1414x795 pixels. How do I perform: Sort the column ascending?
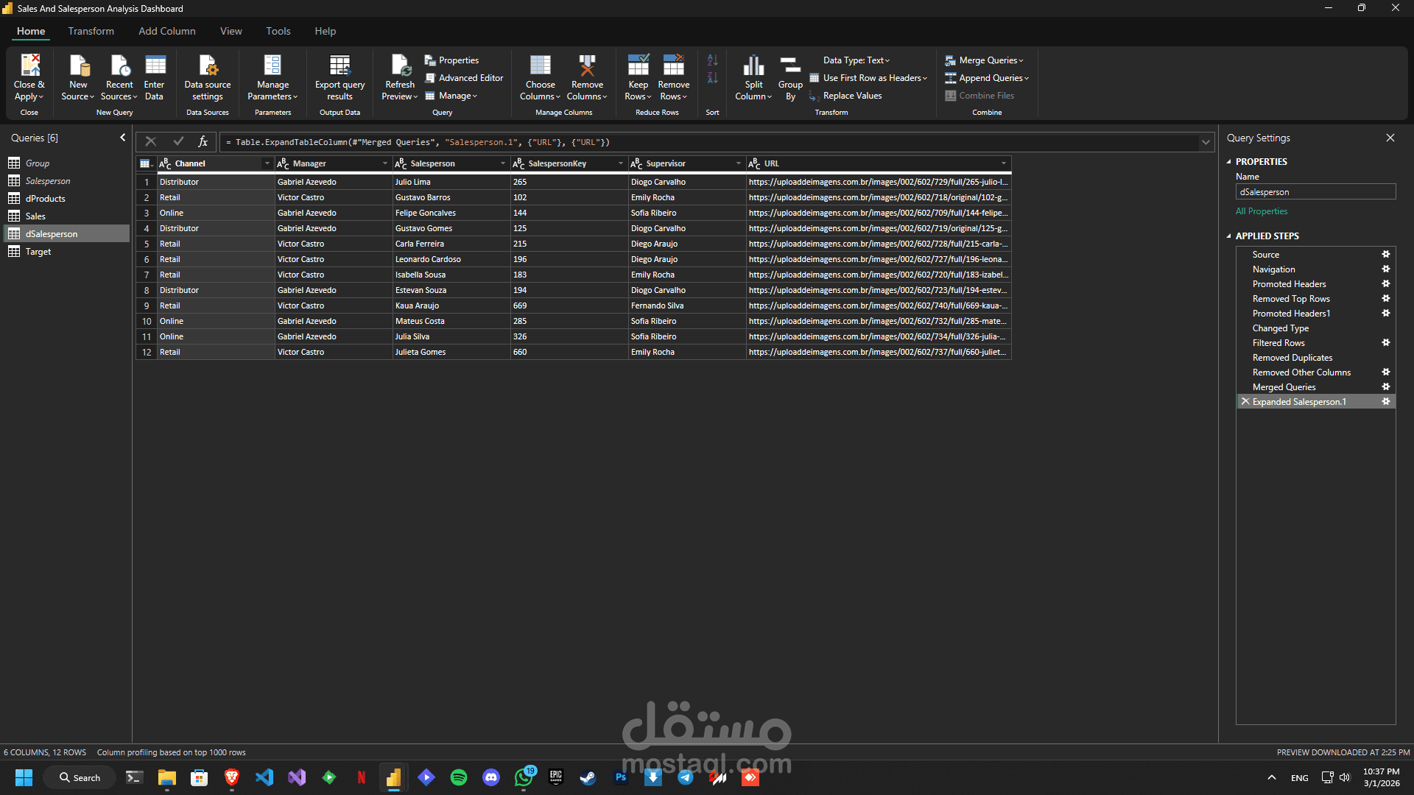[712, 60]
